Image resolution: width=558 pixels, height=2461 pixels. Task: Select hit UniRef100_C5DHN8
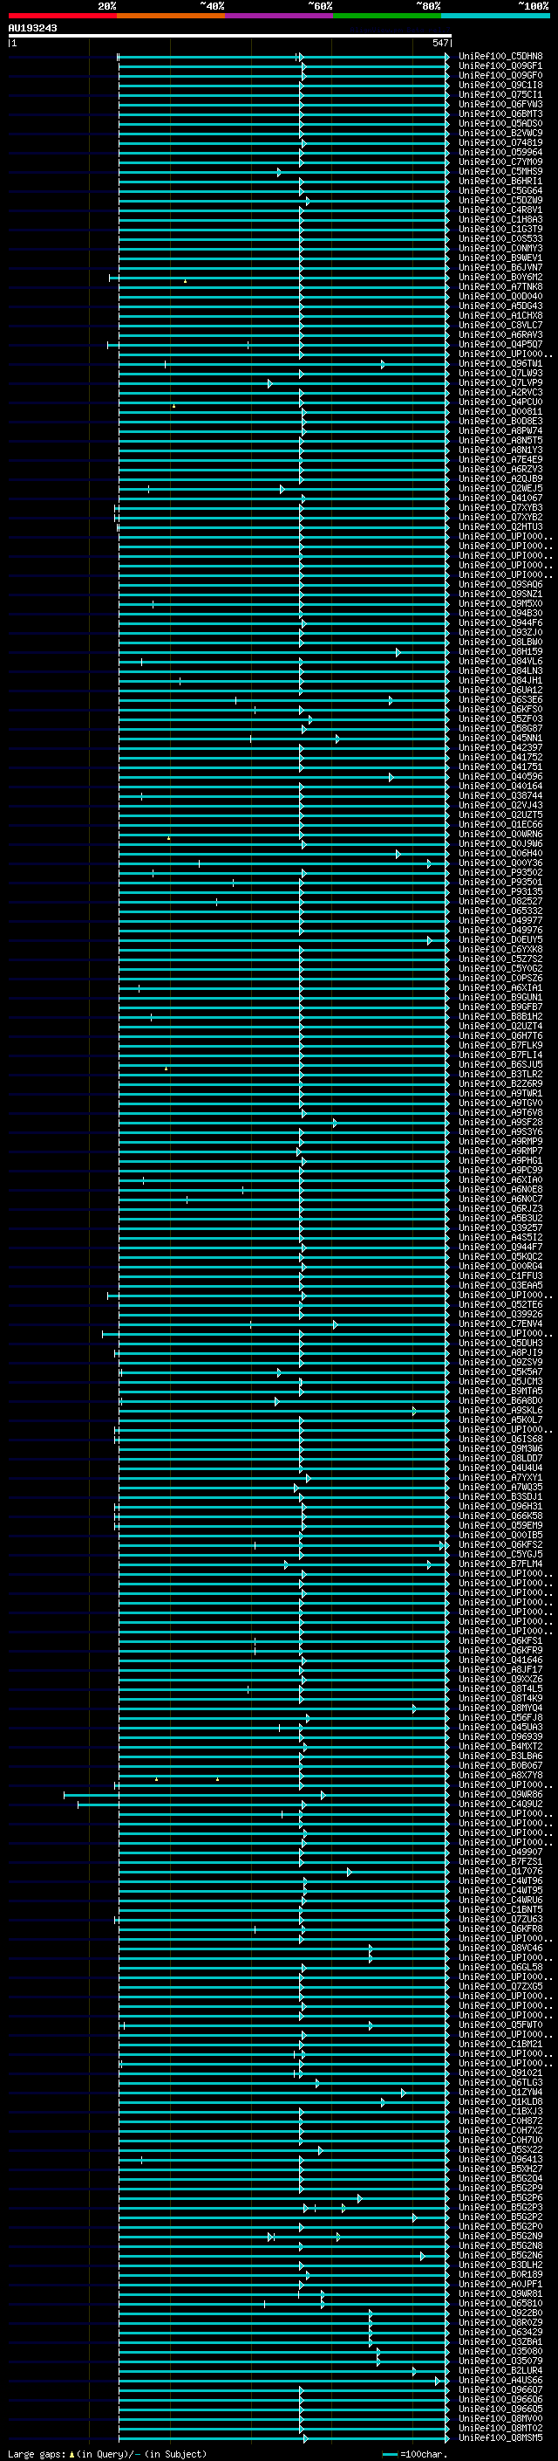[500, 57]
